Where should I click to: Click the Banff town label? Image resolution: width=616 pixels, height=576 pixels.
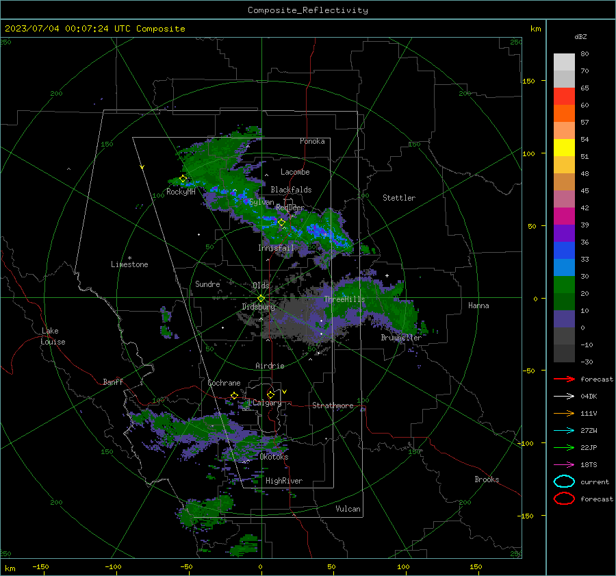[x=113, y=382]
